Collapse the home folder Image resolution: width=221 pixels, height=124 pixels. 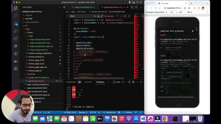(x=30, y=32)
